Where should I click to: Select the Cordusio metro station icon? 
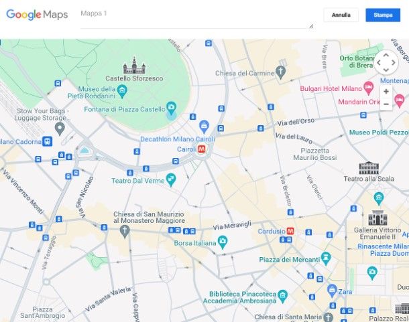(290, 231)
